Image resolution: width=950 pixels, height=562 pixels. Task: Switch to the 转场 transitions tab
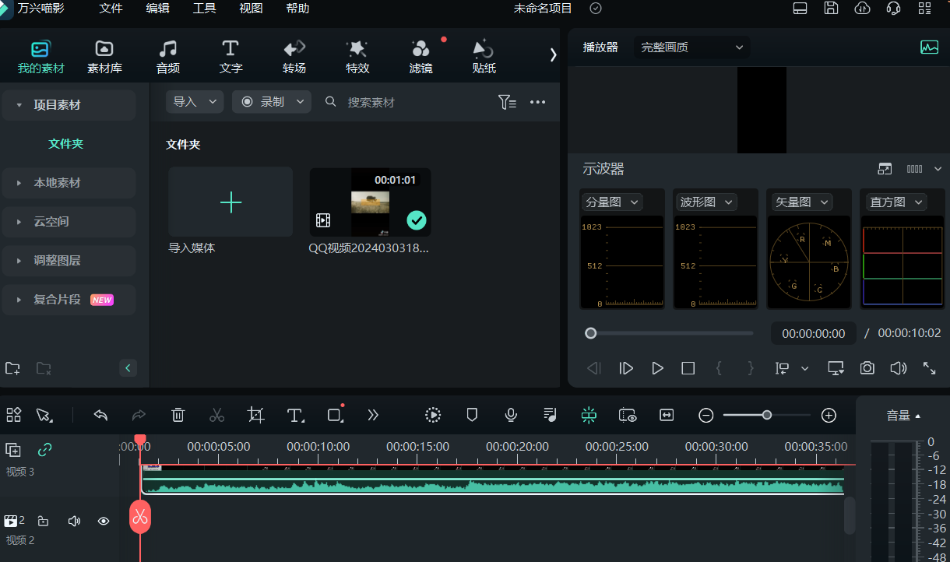point(294,57)
